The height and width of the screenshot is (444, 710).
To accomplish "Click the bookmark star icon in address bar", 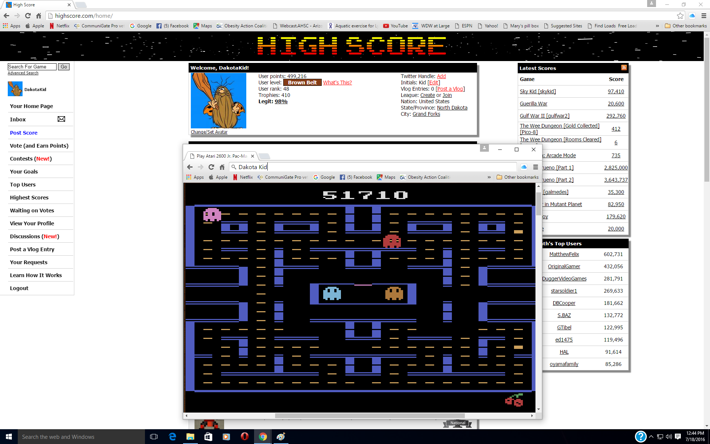I will click(x=680, y=16).
